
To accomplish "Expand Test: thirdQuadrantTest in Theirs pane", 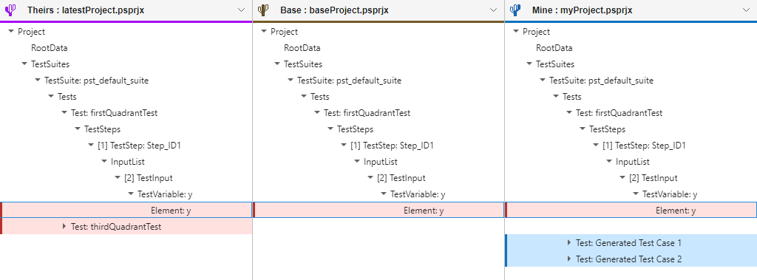I will tap(64, 226).
